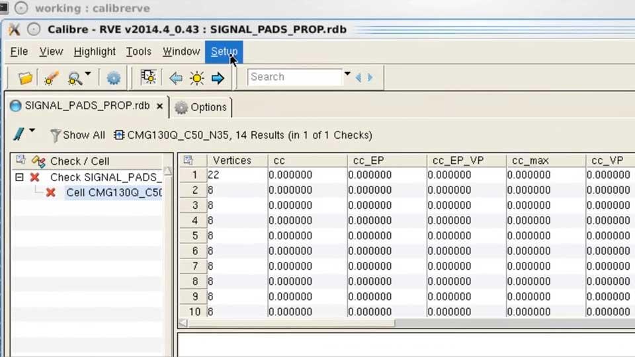Viewport: 635px width, 357px height.
Task: Close the SIGNAL_PADS_PROP.rdb tab
Action: click(x=159, y=106)
